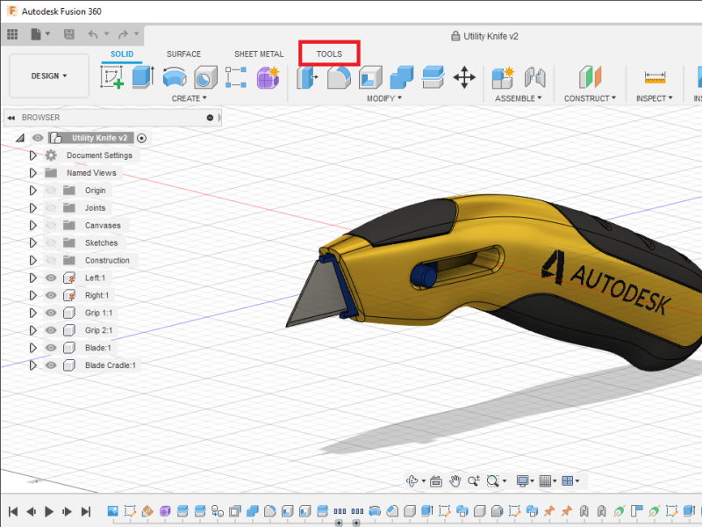Hide the Blade:1 component
This screenshot has height=527, width=702.
[51, 348]
